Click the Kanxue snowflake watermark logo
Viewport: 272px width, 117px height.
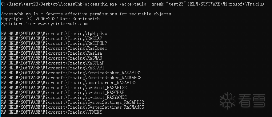(227, 101)
